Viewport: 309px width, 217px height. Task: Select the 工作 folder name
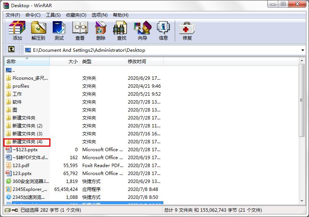(x=17, y=94)
